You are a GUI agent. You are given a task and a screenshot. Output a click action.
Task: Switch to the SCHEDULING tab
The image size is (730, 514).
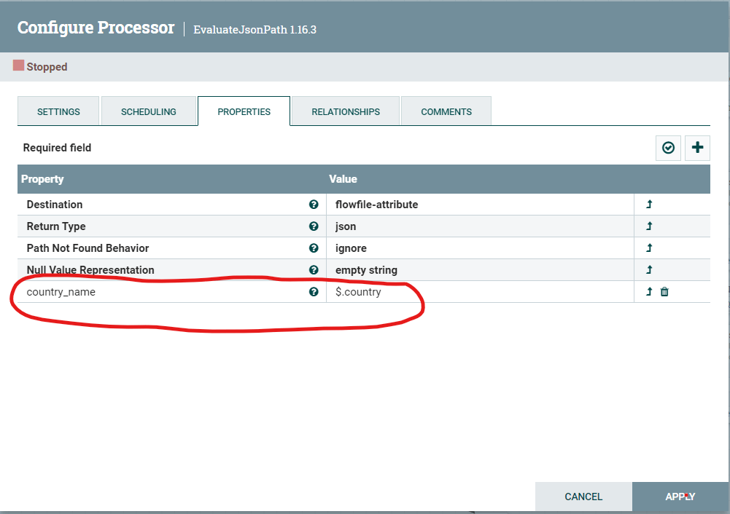click(149, 111)
